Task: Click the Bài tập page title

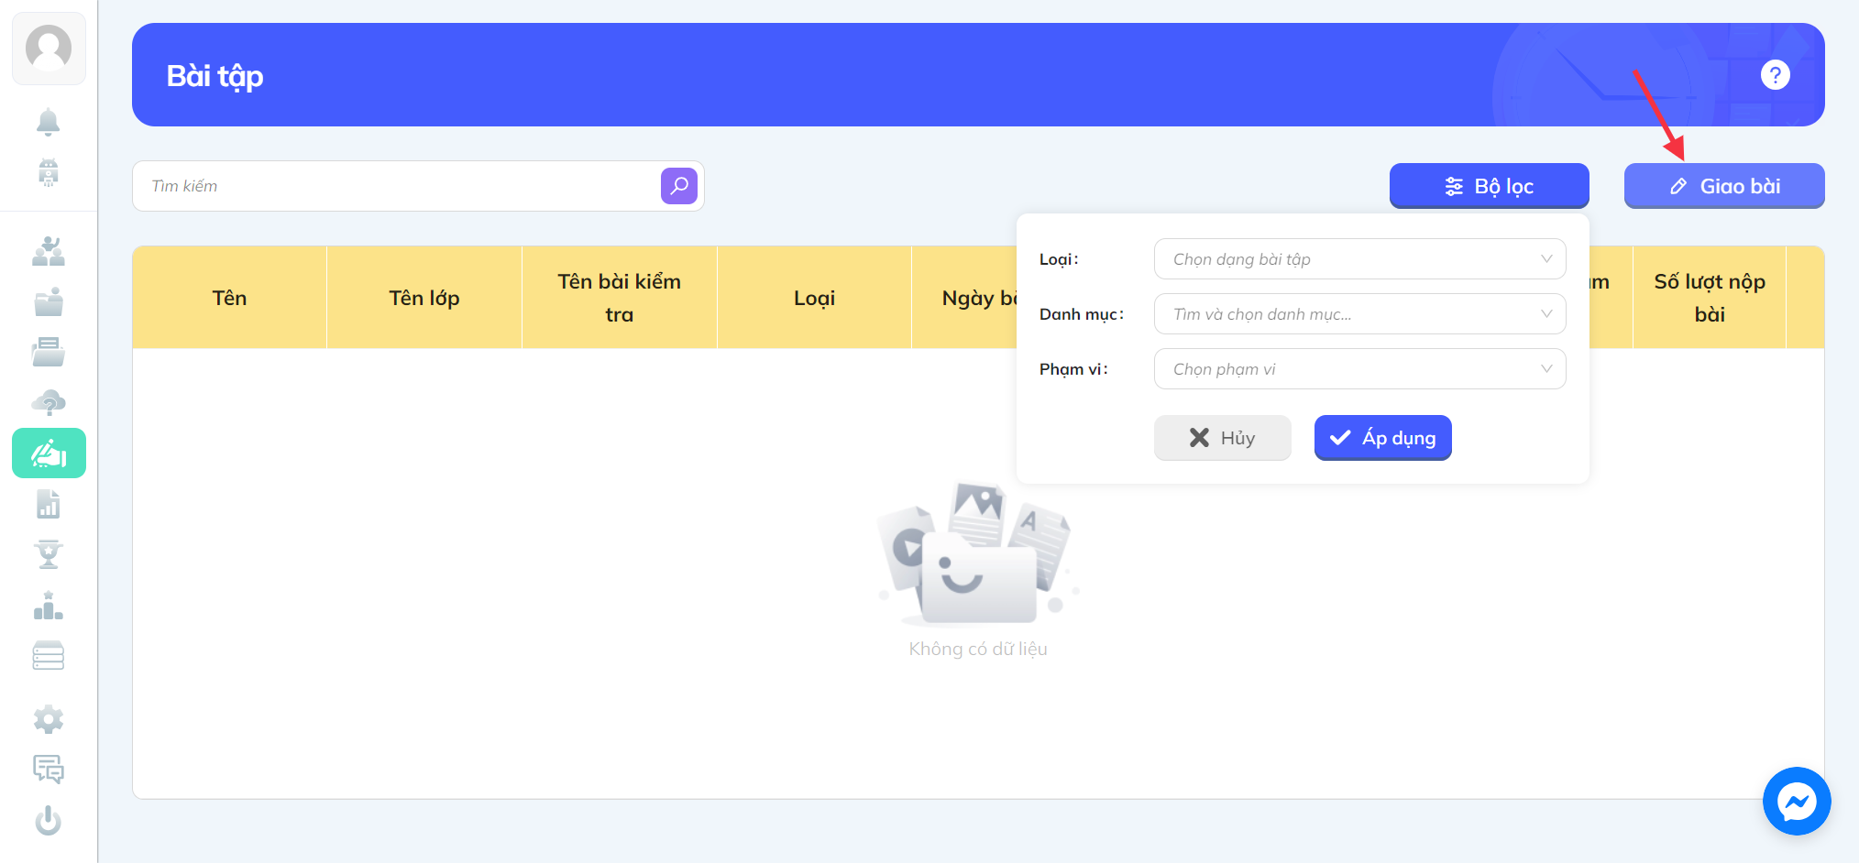Action: pos(215,76)
